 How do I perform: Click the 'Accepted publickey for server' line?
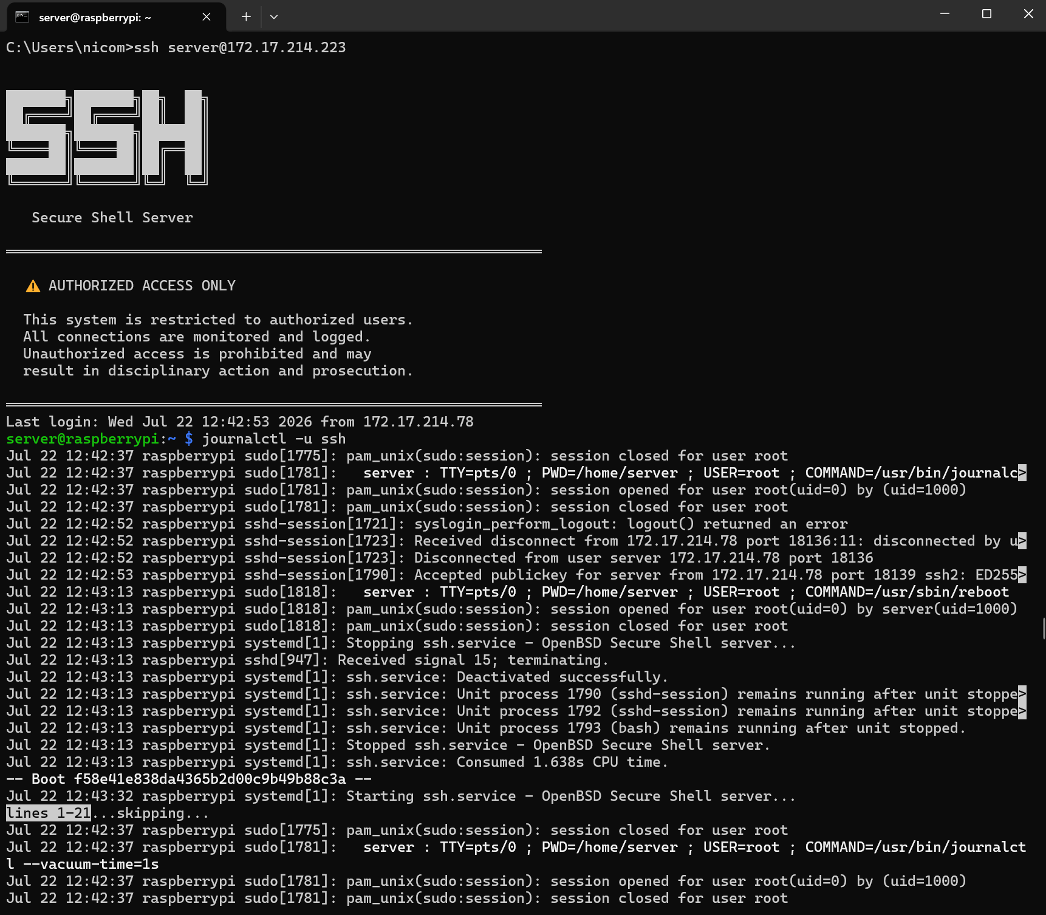tap(516, 575)
